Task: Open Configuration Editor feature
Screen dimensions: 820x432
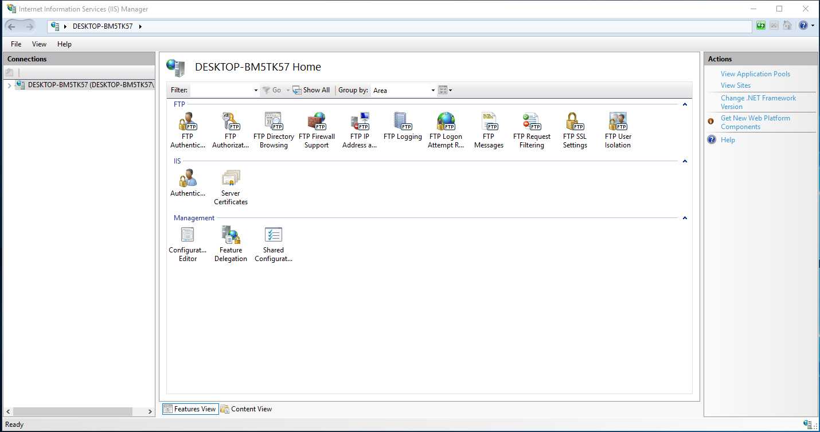Action: click(188, 244)
